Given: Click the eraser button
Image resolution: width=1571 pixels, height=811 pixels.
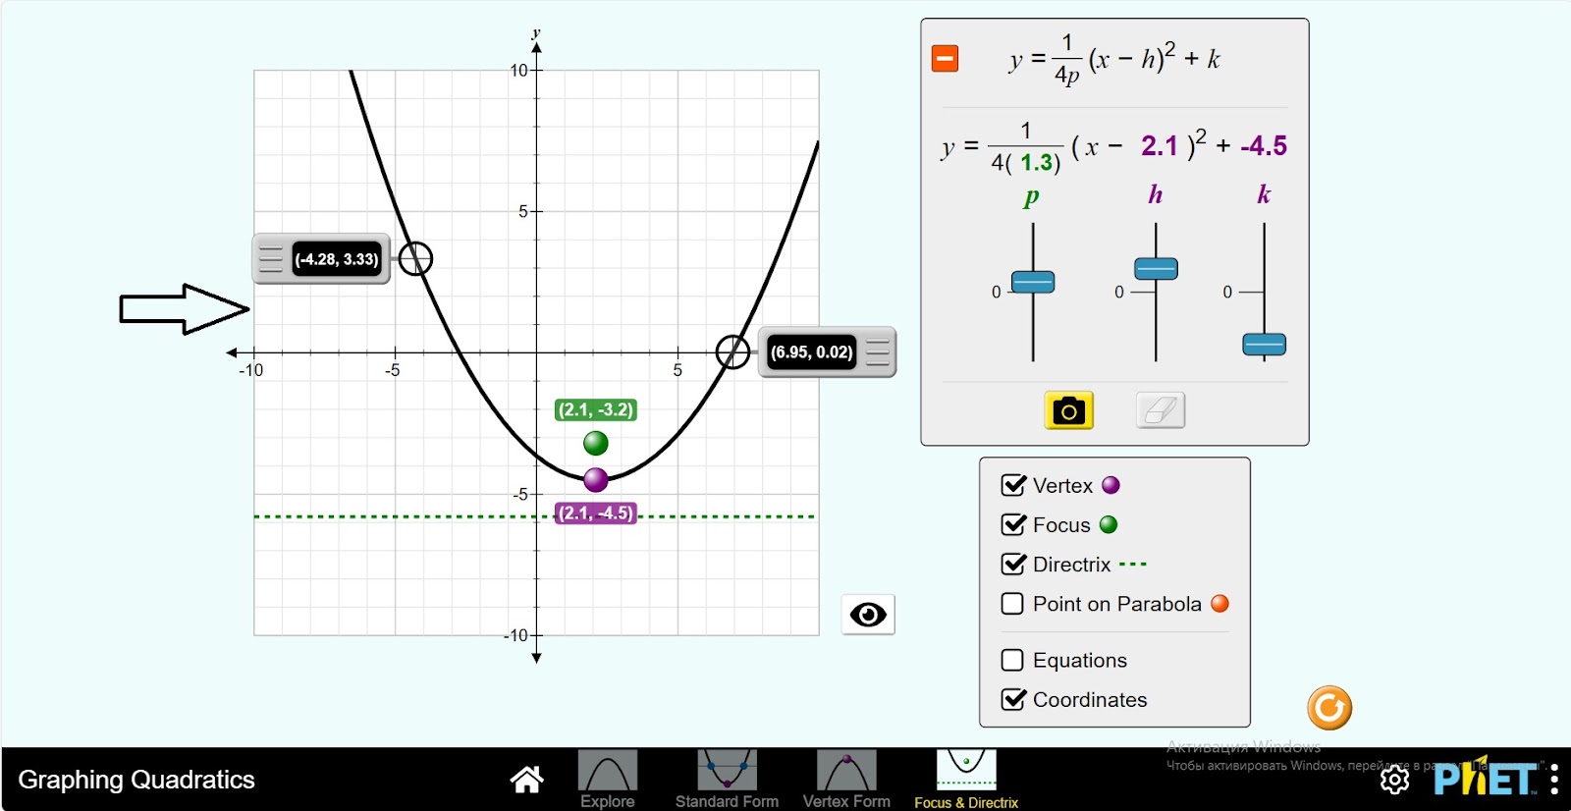Looking at the screenshot, I should coord(1161,410).
